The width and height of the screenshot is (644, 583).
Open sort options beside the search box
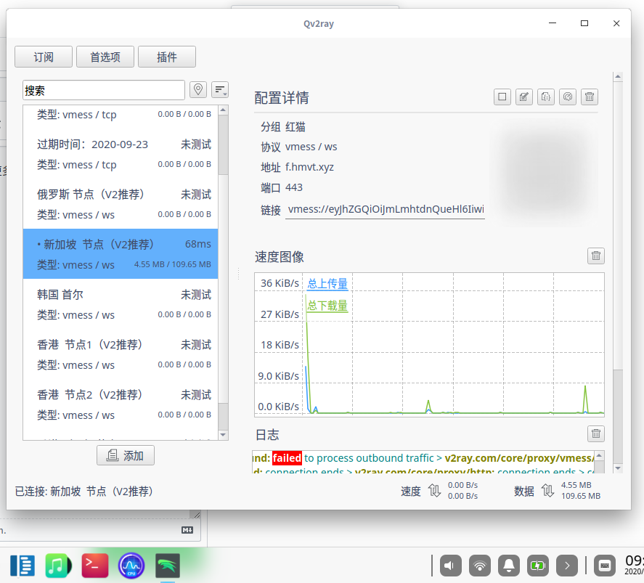[220, 89]
